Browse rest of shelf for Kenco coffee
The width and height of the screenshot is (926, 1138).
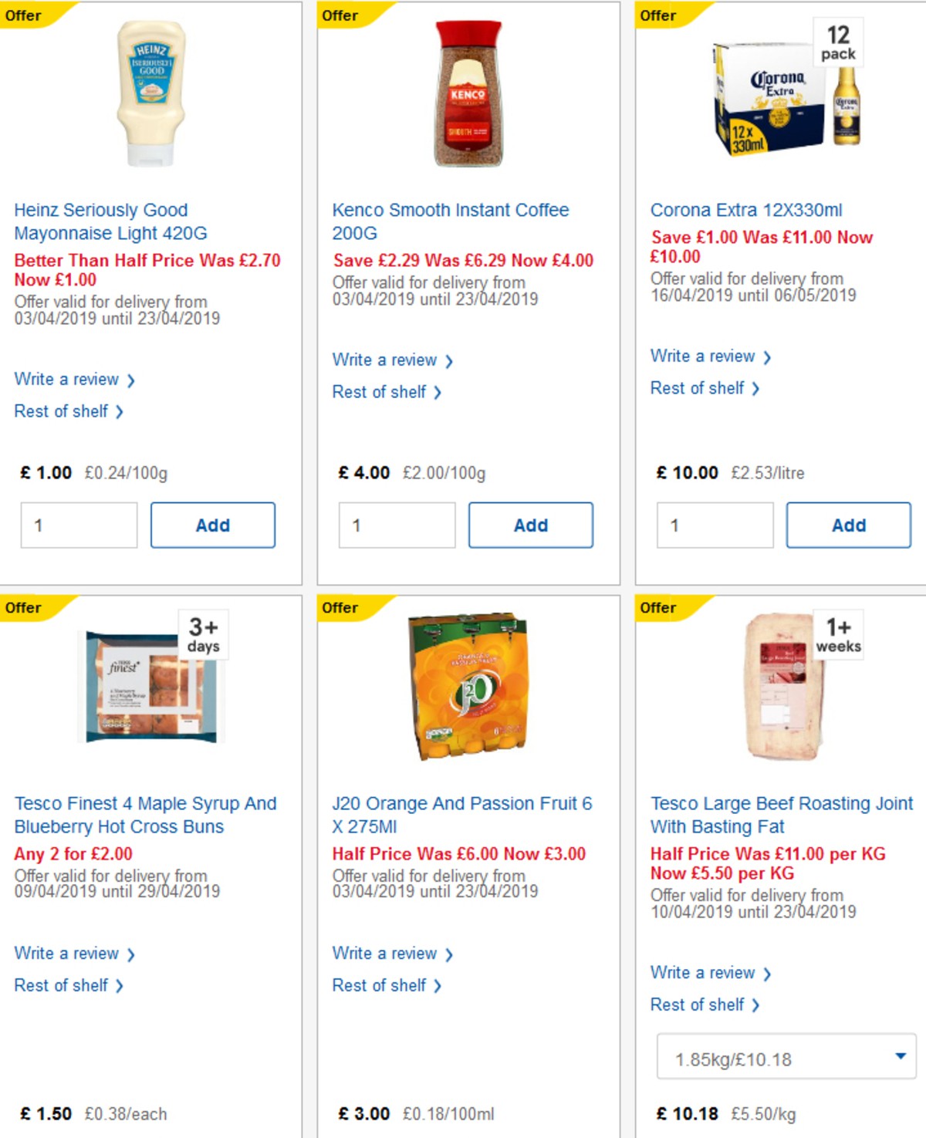[x=382, y=392]
